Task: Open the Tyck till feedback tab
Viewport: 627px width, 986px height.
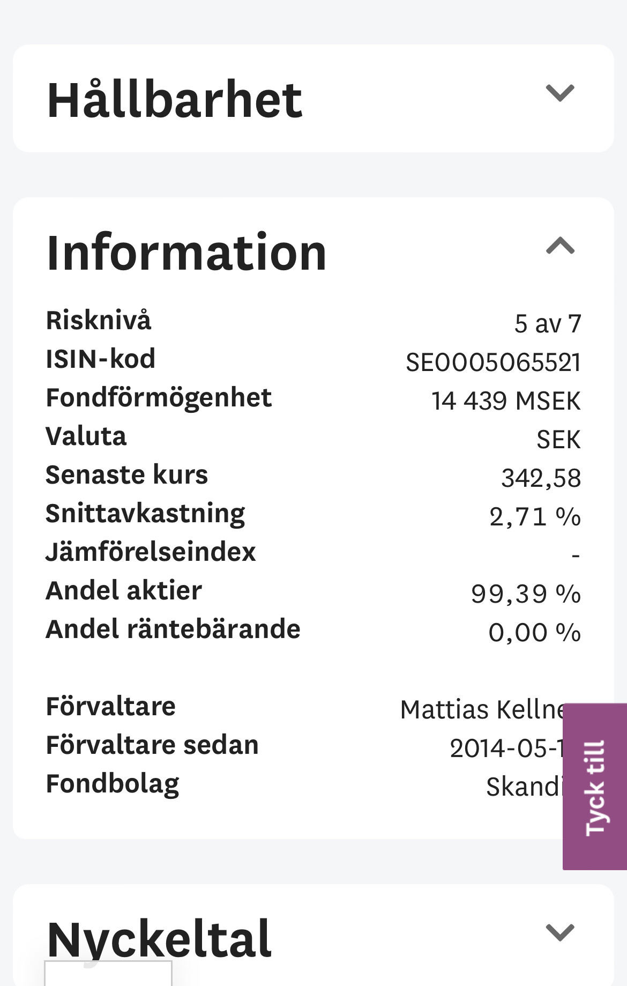Action: click(595, 787)
